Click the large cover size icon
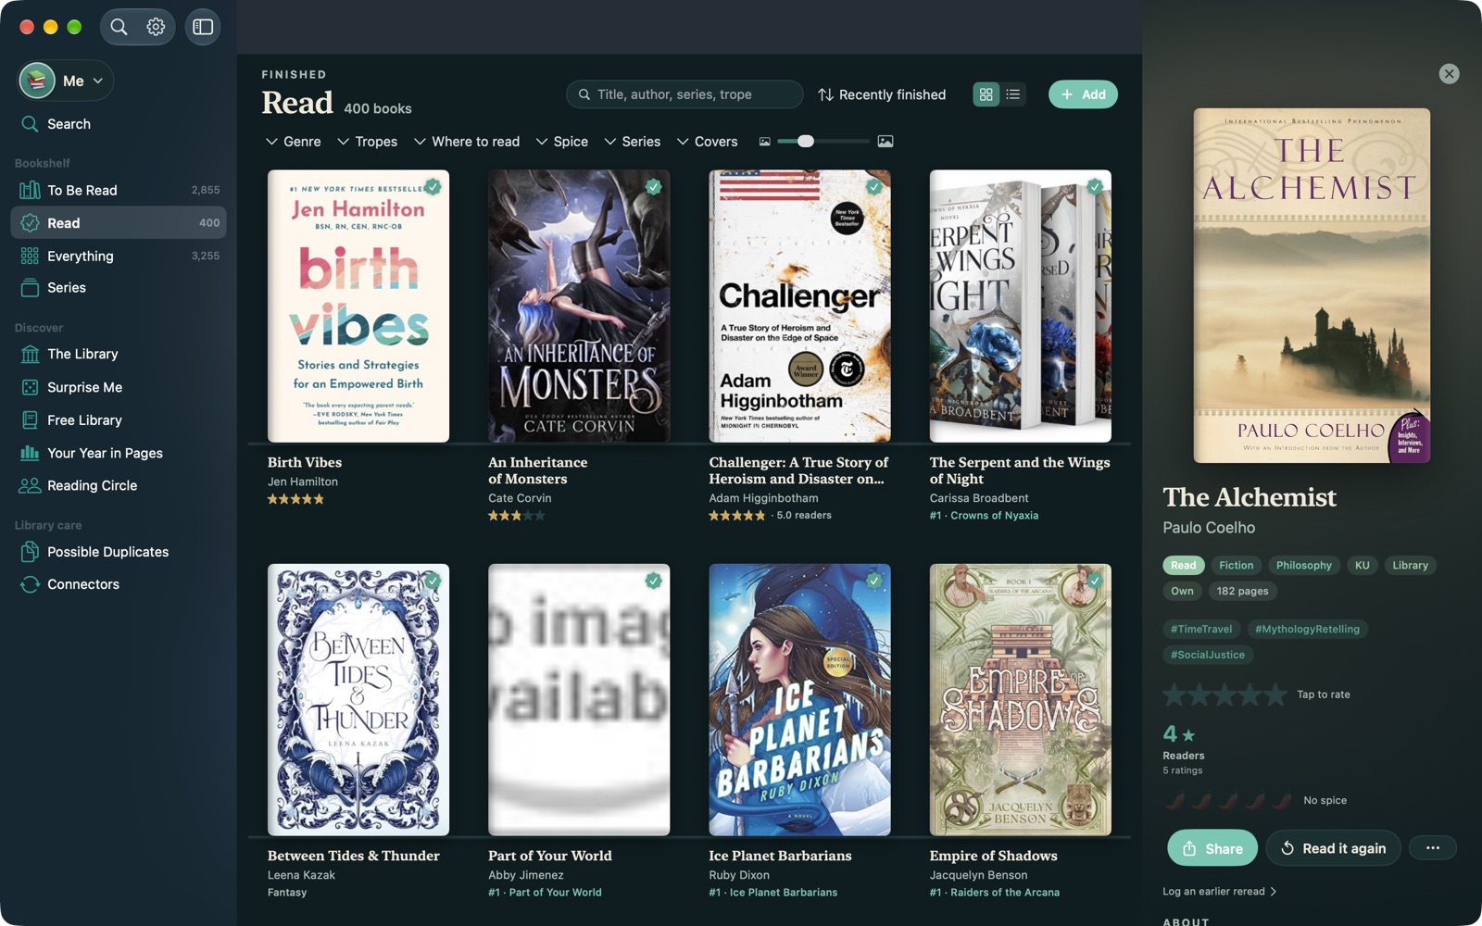This screenshot has width=1482, height=926. click(x=885, y=142)
